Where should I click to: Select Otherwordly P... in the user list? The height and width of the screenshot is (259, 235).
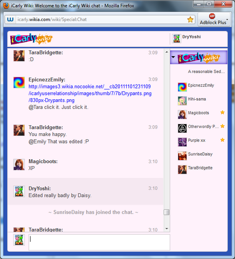pos(203,126)
